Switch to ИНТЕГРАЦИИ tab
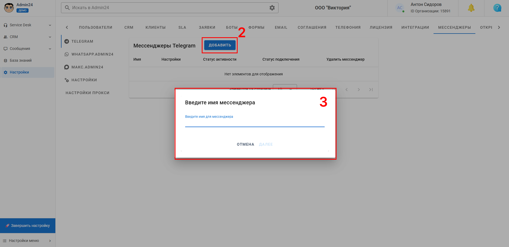The width and height of the screenshot is (509, 247). [415, 27]
